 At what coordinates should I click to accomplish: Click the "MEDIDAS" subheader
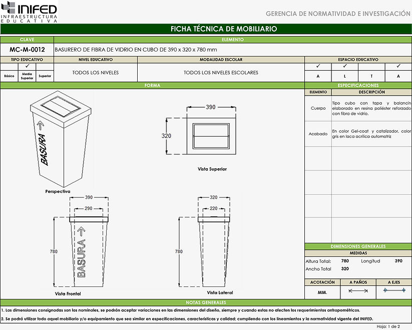(x=358, y=253)
